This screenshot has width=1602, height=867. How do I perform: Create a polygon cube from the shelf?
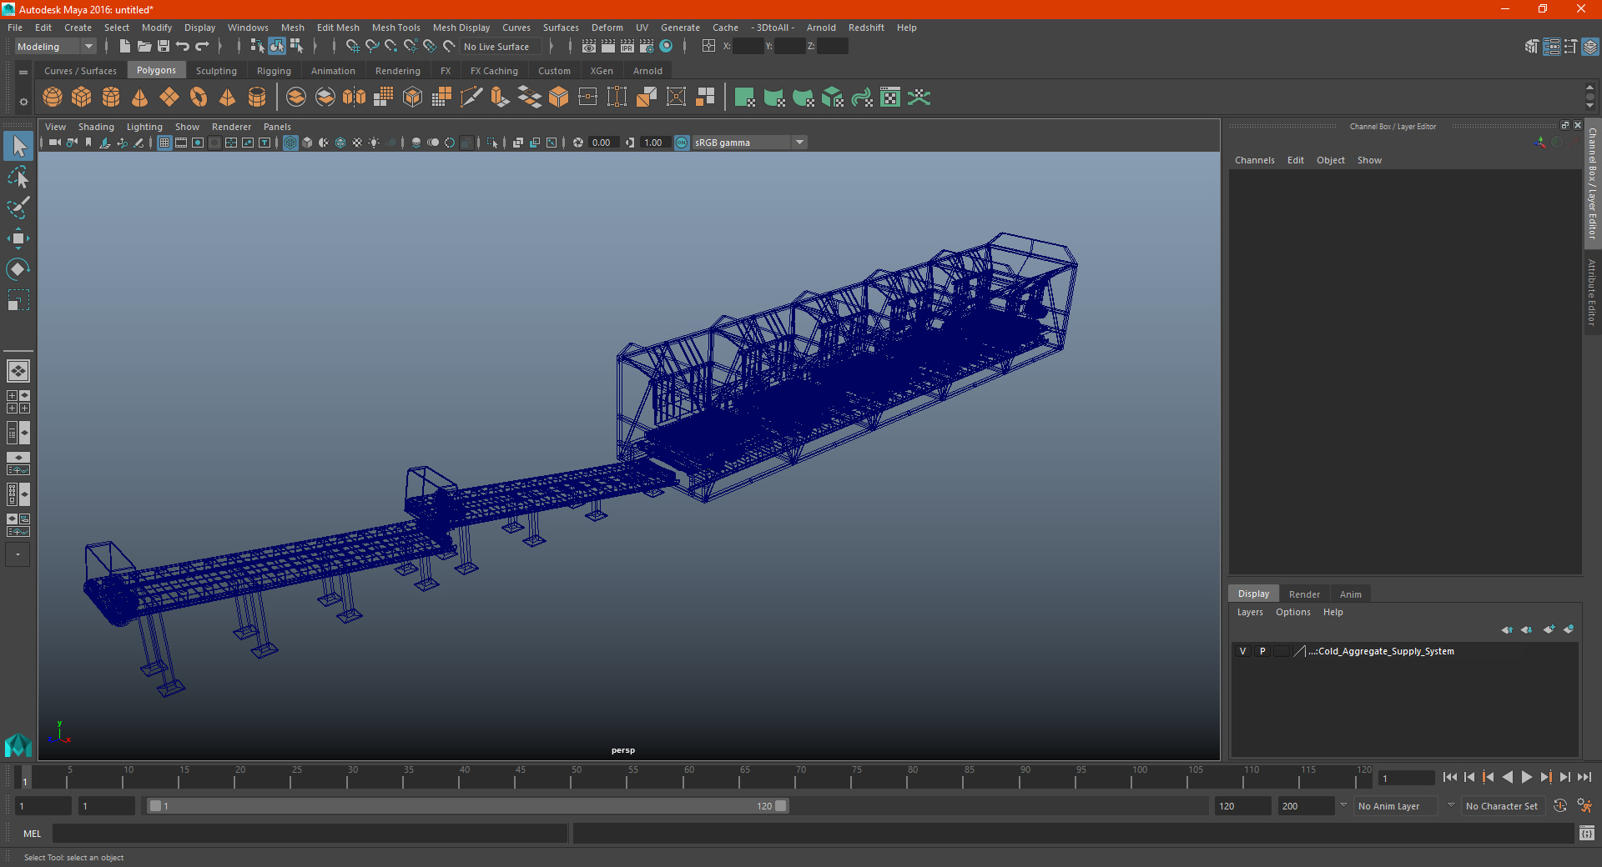82,98
